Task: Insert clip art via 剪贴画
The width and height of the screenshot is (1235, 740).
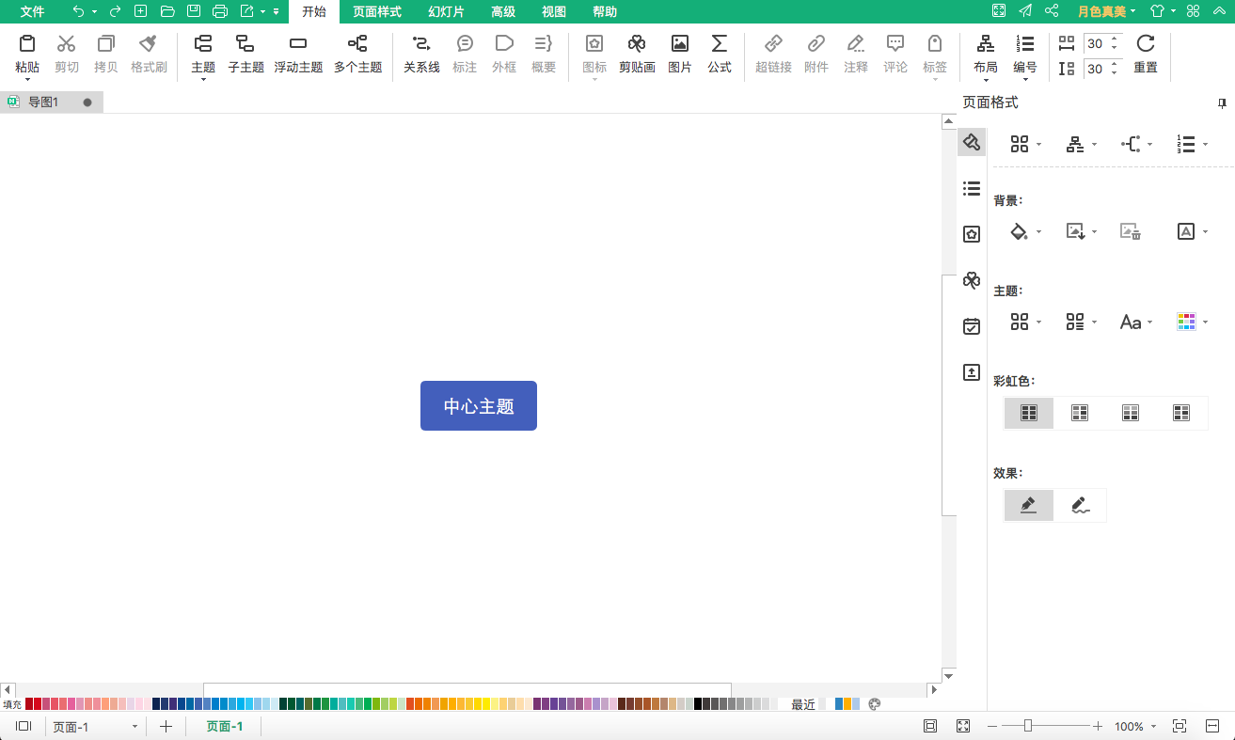Action: 637,44
